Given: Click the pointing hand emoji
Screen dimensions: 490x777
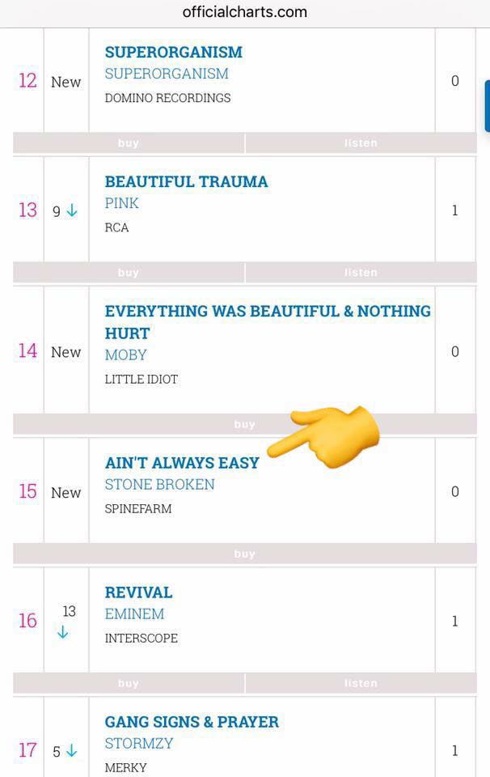Looking at the screenshot, I should point(323,436).
